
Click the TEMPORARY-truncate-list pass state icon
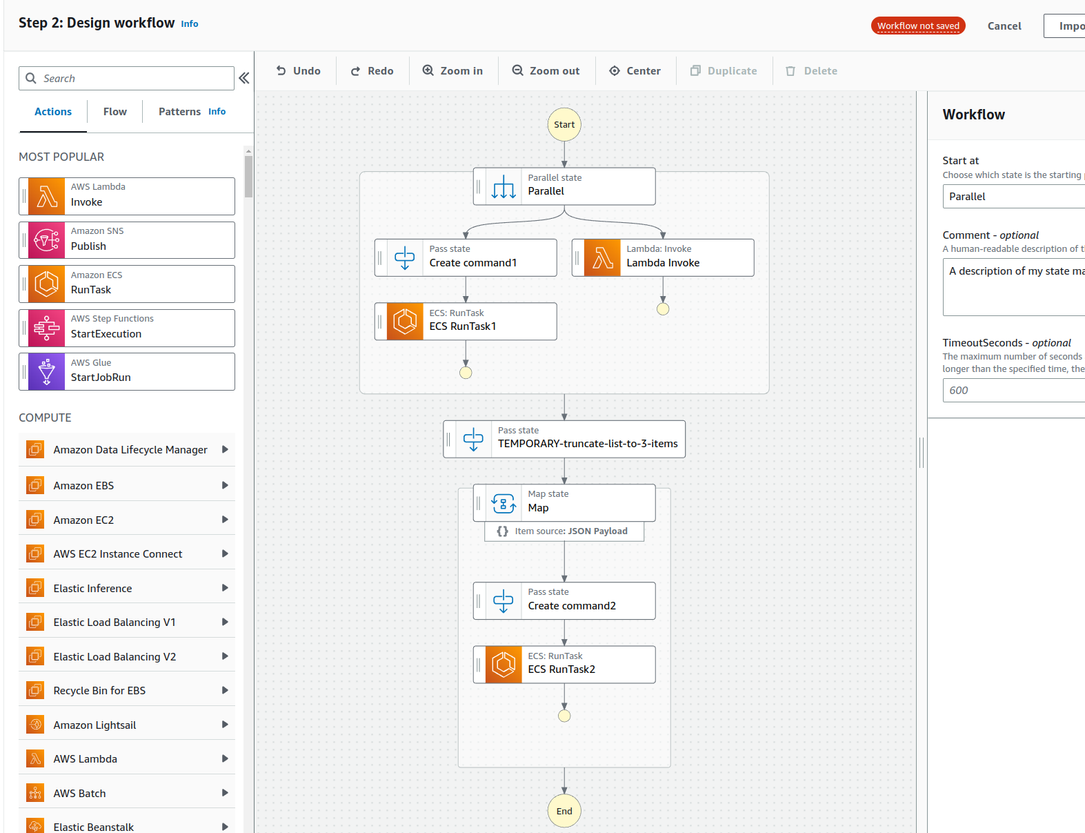tap(474, 439)
